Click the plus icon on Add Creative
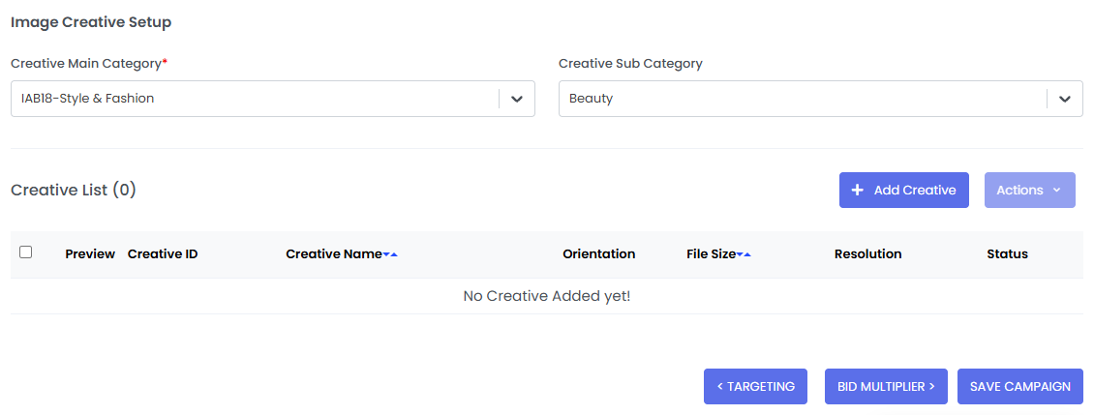Screen dimensions: 1094x415 pyautogui.click(x=857, y=191)
